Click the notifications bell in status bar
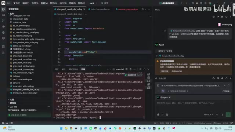Image resolution: width=235 pixels, height=132 pixels. point(231,123)
